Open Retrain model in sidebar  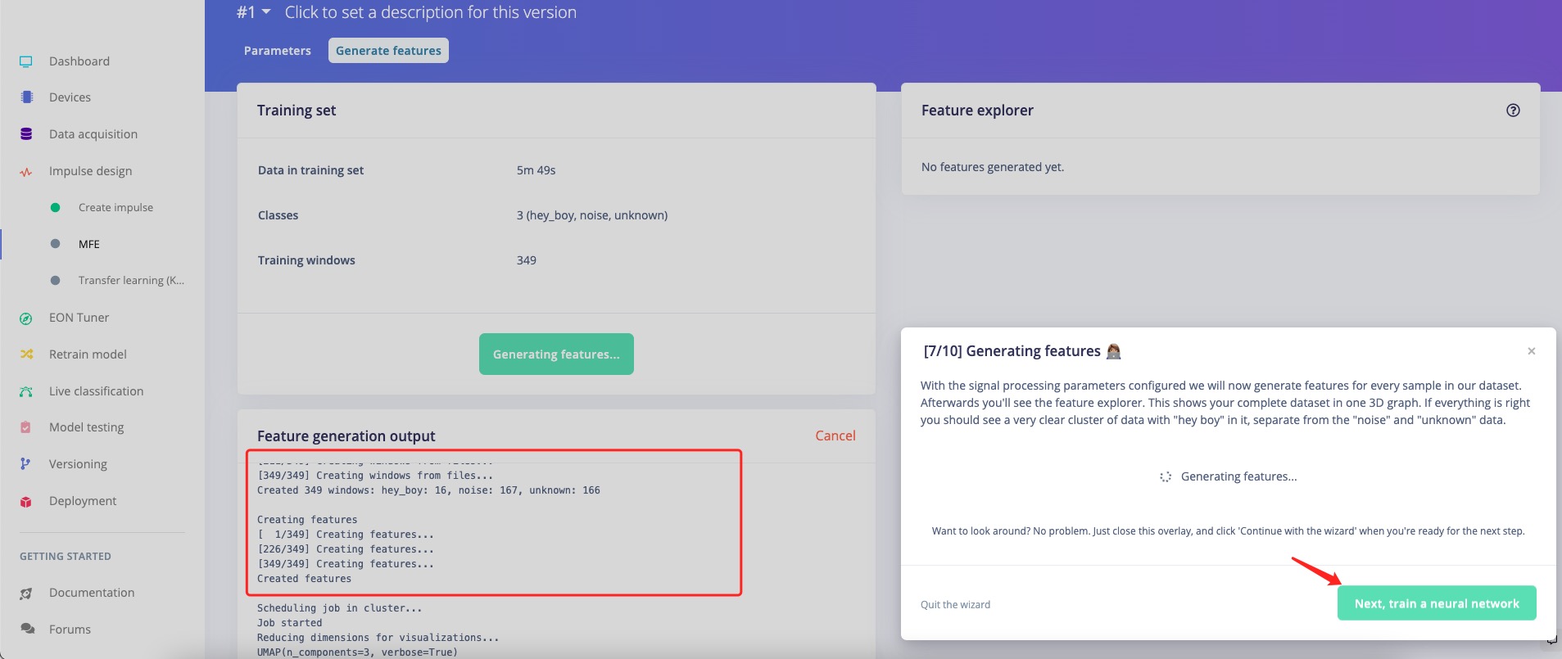[88, 354]
